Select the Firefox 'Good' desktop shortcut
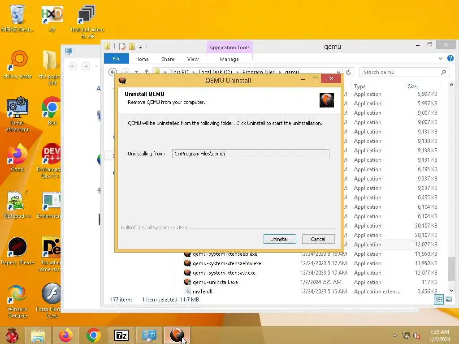The width and height of the screenshot is (459, 344). 17,158
